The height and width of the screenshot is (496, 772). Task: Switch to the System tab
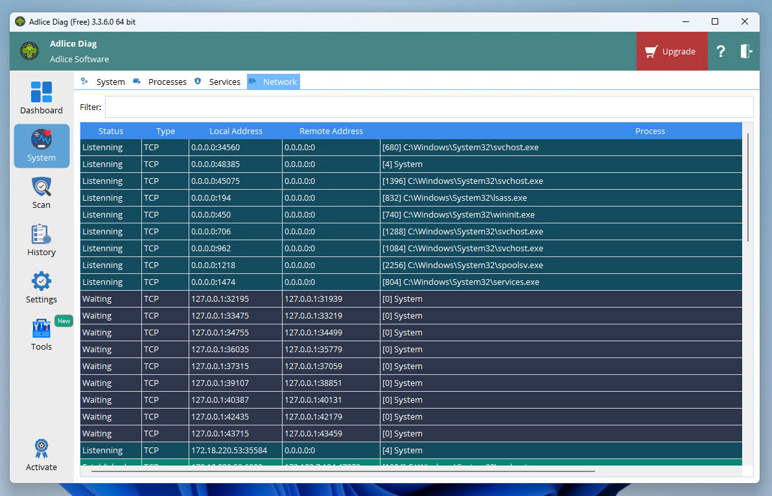pos(110,82)
